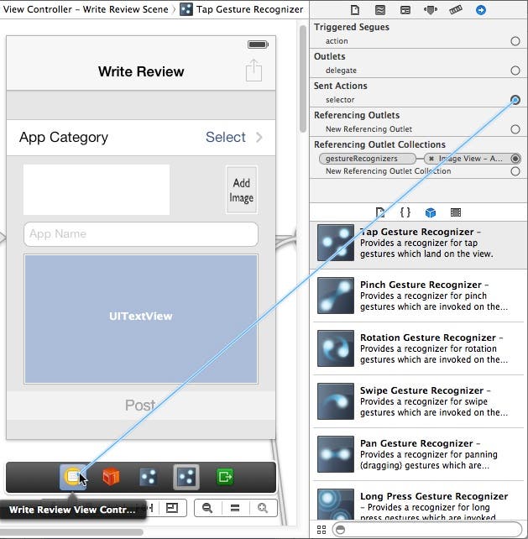Open the File inspector tab
This screenshot has width=528, height=539.
(x=356, y=10)
